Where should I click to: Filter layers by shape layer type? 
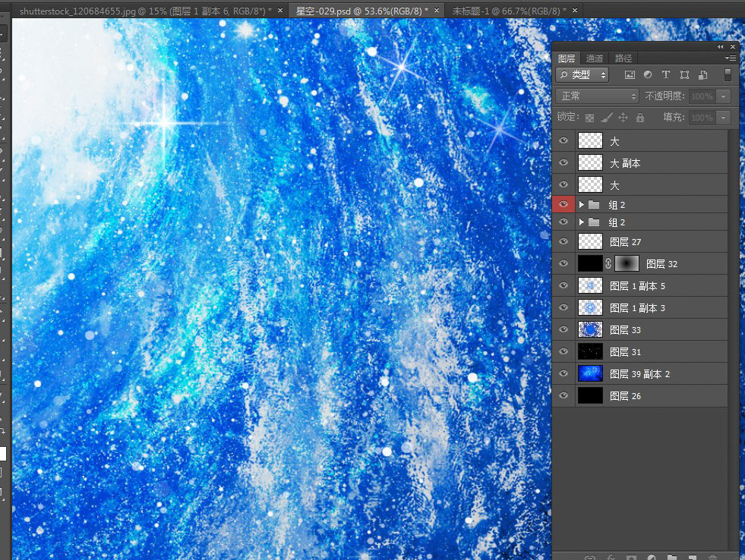click(x=684, y=74)
